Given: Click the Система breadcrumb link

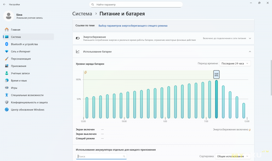Looking at the screenshot, I should coord(82,14).
